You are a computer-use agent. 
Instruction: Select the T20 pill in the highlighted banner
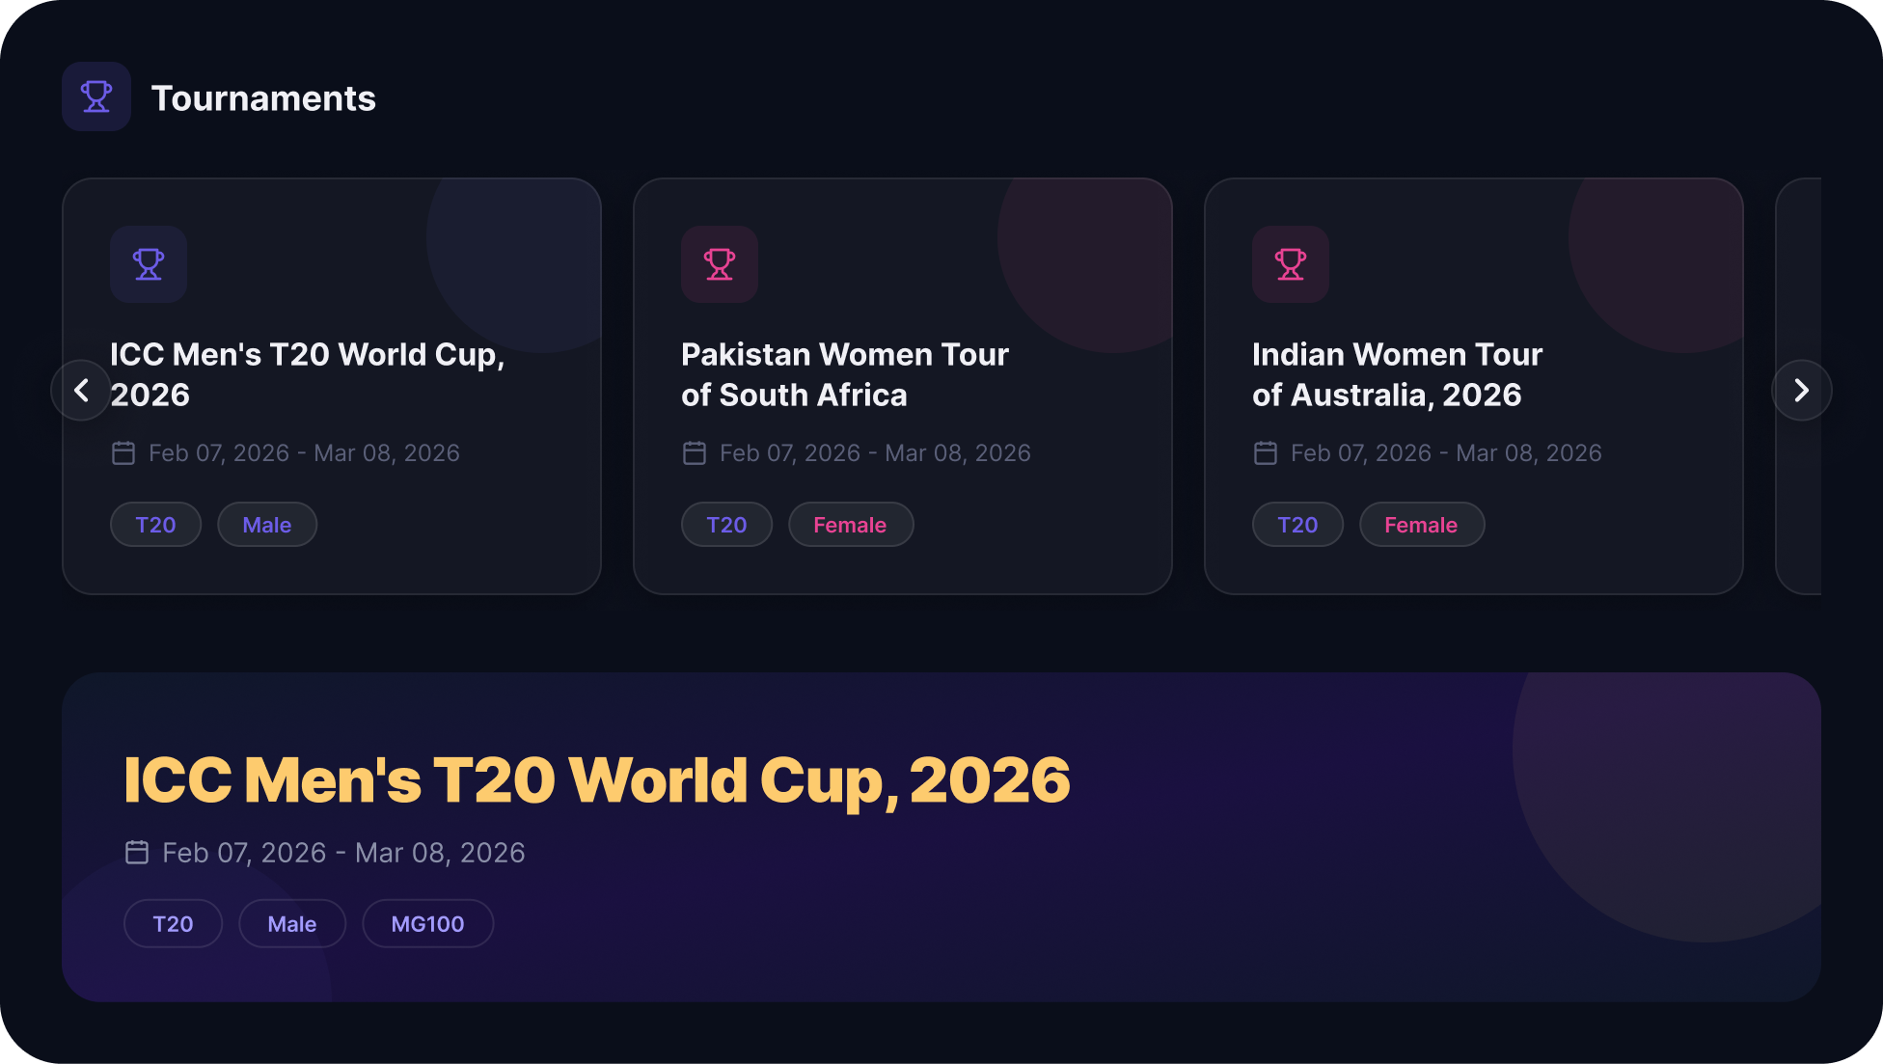pos(173,923)
